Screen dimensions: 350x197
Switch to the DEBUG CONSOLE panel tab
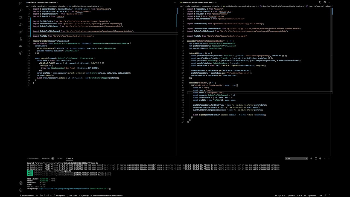33,158
